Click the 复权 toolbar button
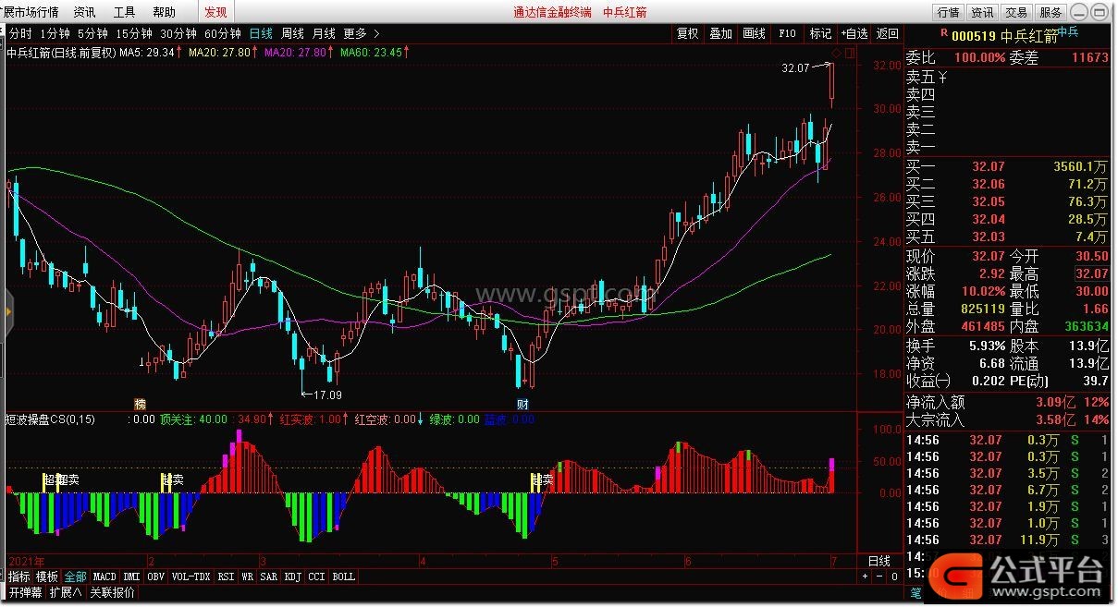The width and height of the screenshot is (1118, 607). pos(688,33)
